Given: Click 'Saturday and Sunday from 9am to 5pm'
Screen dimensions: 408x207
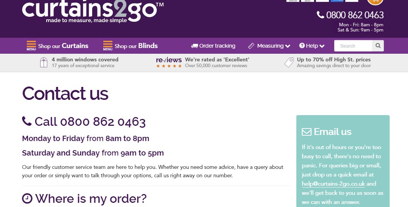Looking at the screenshot, I should pos(93,153).
